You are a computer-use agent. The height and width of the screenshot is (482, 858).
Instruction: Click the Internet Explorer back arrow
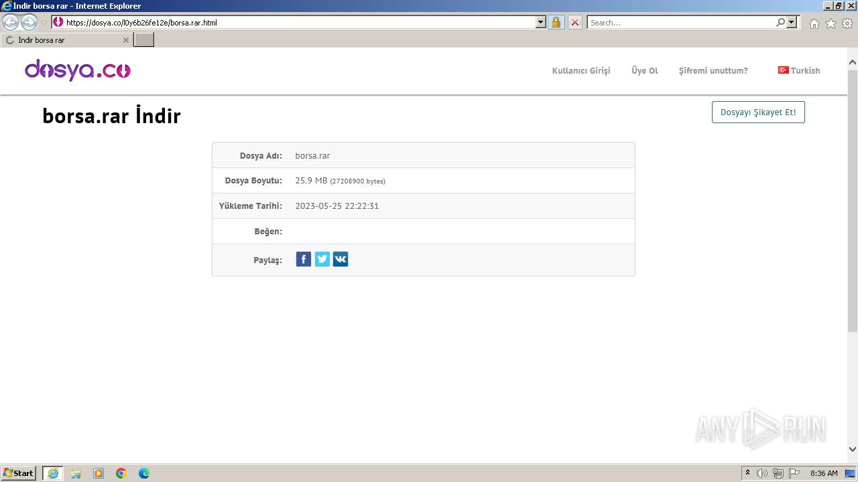pos(11,23)
